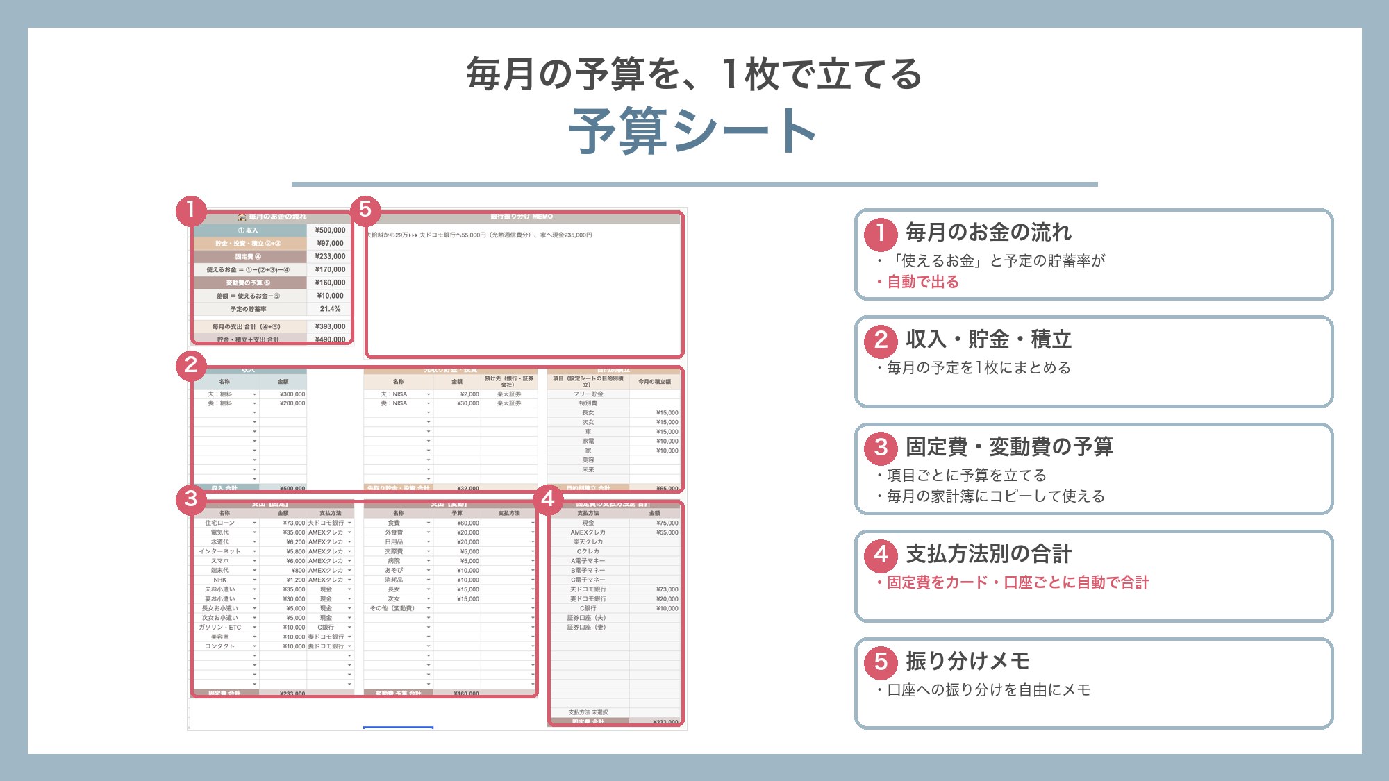
Task: Select the ¥500,000 income value in 毎月のお金の流れ
Action: coord(330,230)
